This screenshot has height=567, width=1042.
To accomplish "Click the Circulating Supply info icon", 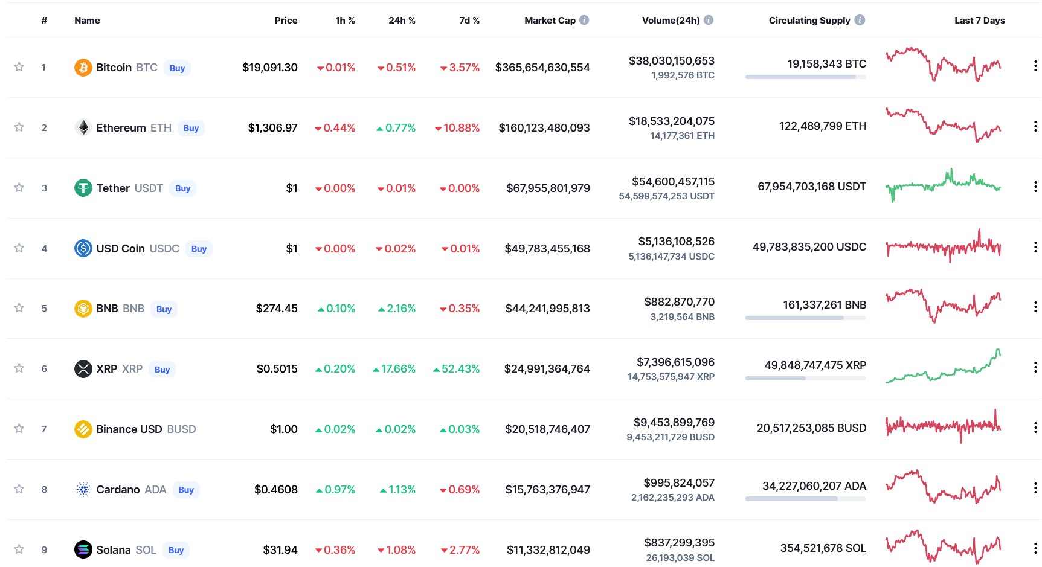I will pyautogui.click(x=860, y=20).
